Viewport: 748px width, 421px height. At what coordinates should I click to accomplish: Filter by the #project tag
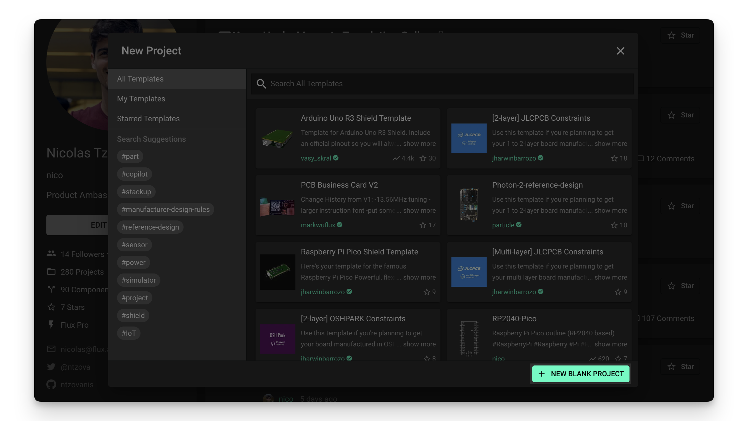click(x=134, y=298)
